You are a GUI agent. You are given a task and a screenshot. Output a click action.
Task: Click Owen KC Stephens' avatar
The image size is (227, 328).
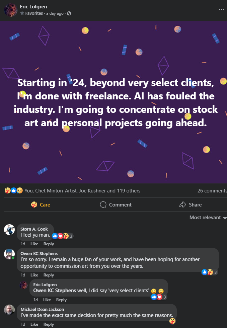coord(9,254)
